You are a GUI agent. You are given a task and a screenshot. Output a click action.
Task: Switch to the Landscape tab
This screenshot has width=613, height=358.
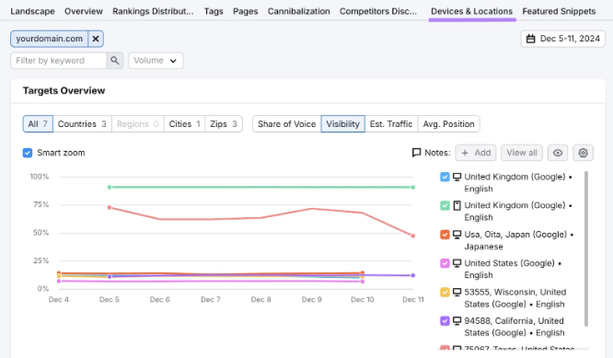[x=32, y=11]
